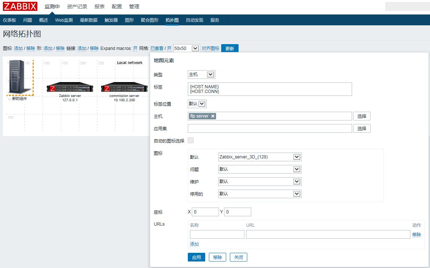Toggle automatic icon selection checkbox

pos(191,141)
